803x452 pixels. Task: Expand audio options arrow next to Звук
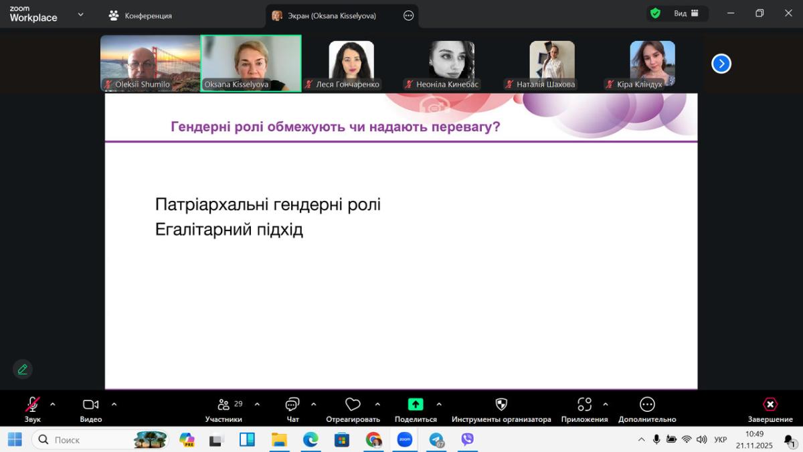tap(53, 404)
